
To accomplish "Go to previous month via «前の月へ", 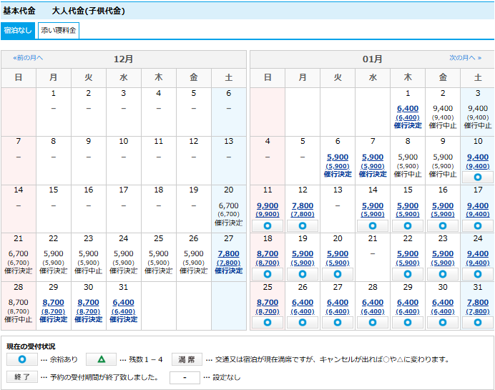I will point(28,58).
